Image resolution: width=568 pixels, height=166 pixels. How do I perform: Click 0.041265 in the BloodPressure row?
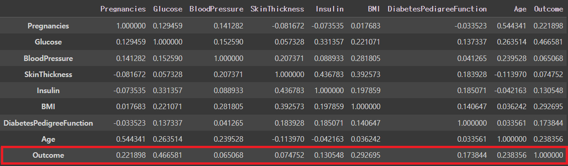(x=472, y=58)
